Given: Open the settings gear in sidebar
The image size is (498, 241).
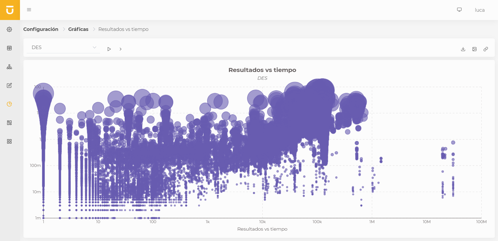Looking at the screenshot, I should pos(9,29).
